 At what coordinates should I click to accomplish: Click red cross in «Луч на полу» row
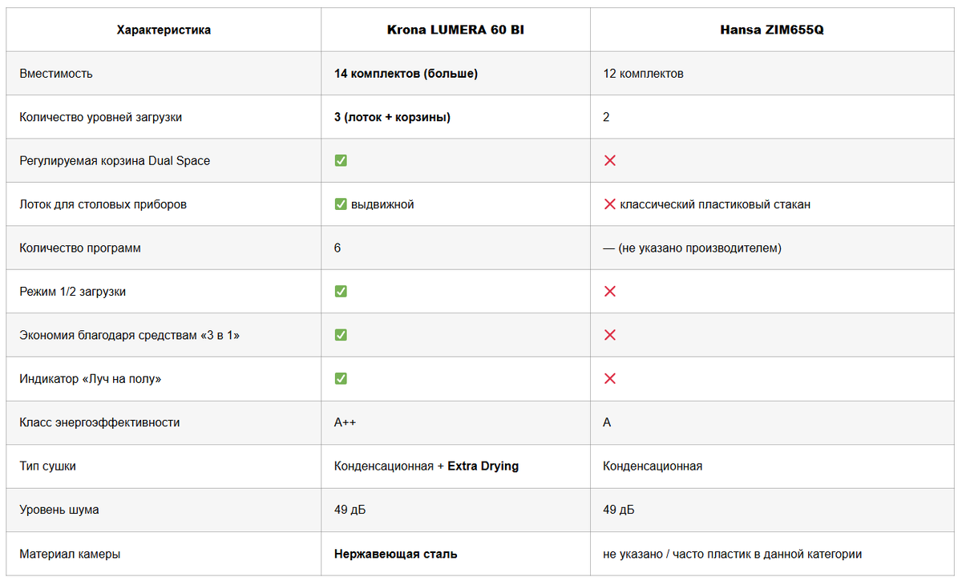point(609,378)
